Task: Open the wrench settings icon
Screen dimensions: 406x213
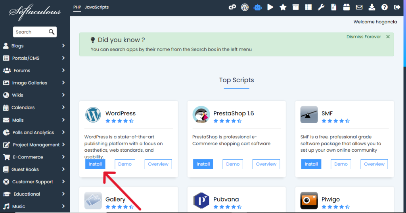Action: (x=321, y=7)
